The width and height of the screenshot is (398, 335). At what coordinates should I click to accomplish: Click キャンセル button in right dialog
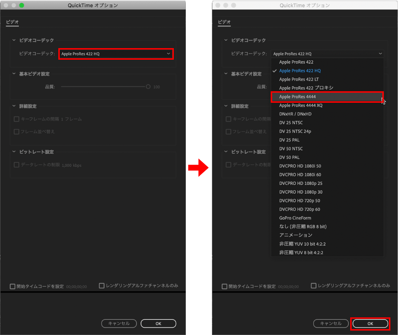coord(331,323)
